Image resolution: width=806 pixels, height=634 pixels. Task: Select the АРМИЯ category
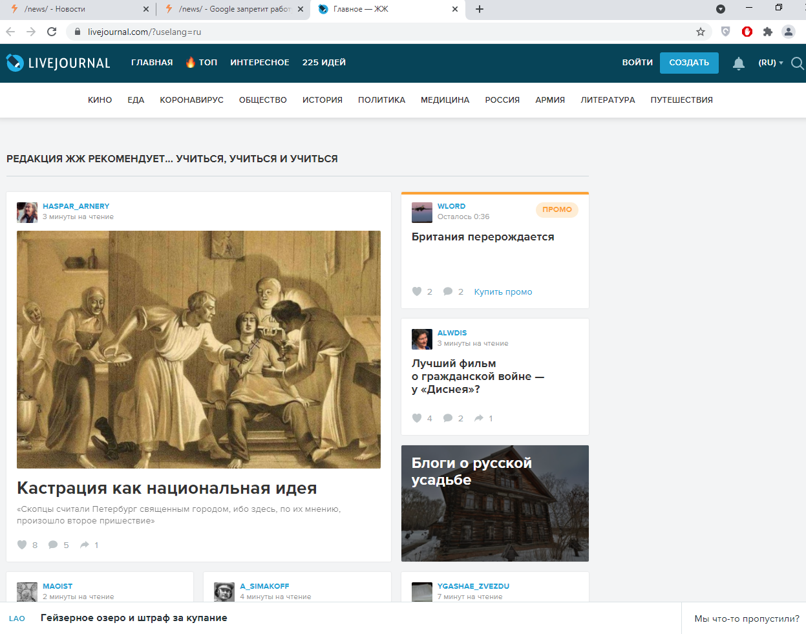(550, 100)
